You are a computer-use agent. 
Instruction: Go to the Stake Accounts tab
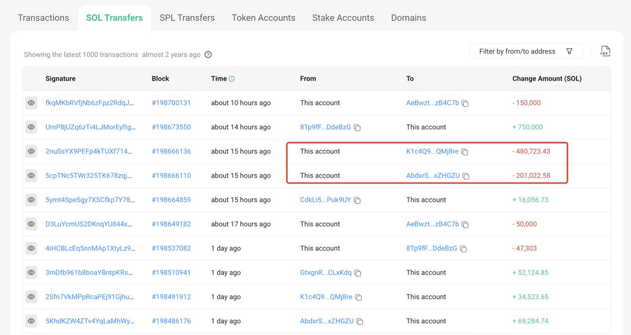click(343, 18)
